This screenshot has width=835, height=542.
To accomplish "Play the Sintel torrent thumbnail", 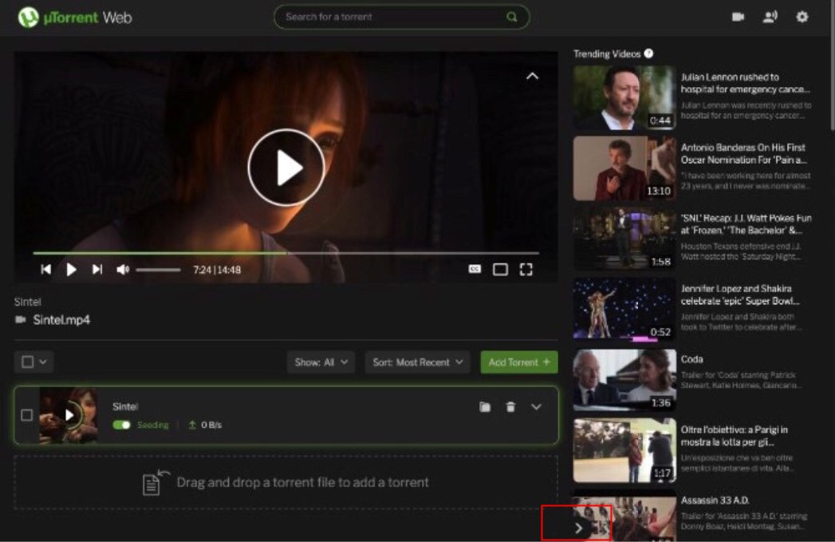I will [x=69, y=414].
